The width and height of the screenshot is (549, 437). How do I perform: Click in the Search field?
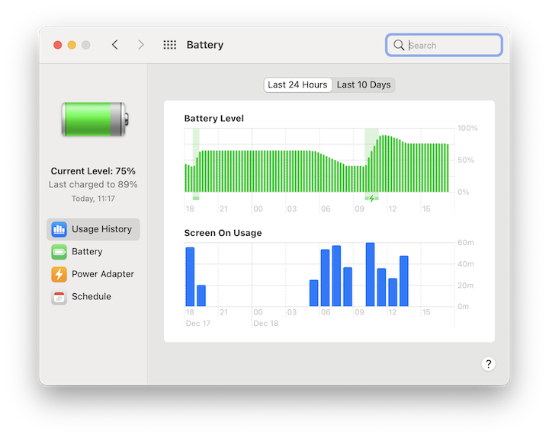click(444, 45)
